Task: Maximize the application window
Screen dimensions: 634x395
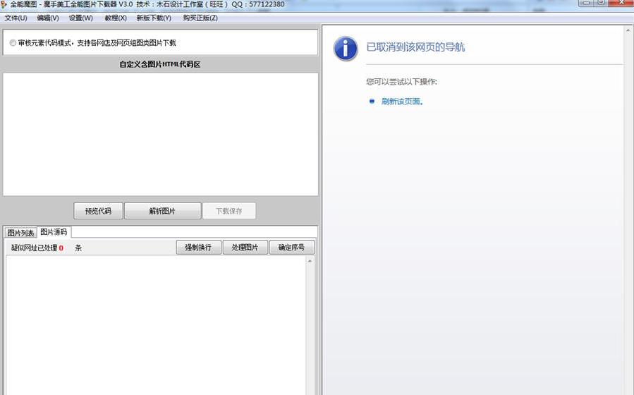Action: coord(602,2)
